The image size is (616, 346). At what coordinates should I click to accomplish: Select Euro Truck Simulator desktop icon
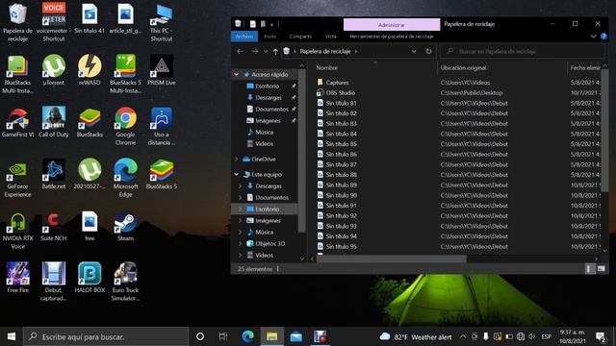[x=125, y=282]
